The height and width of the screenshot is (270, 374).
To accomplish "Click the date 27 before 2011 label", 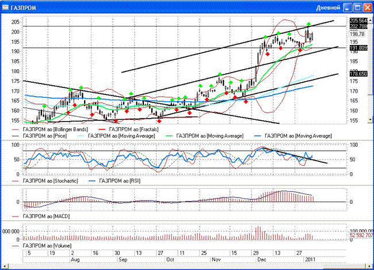I will tap(299, 253).
